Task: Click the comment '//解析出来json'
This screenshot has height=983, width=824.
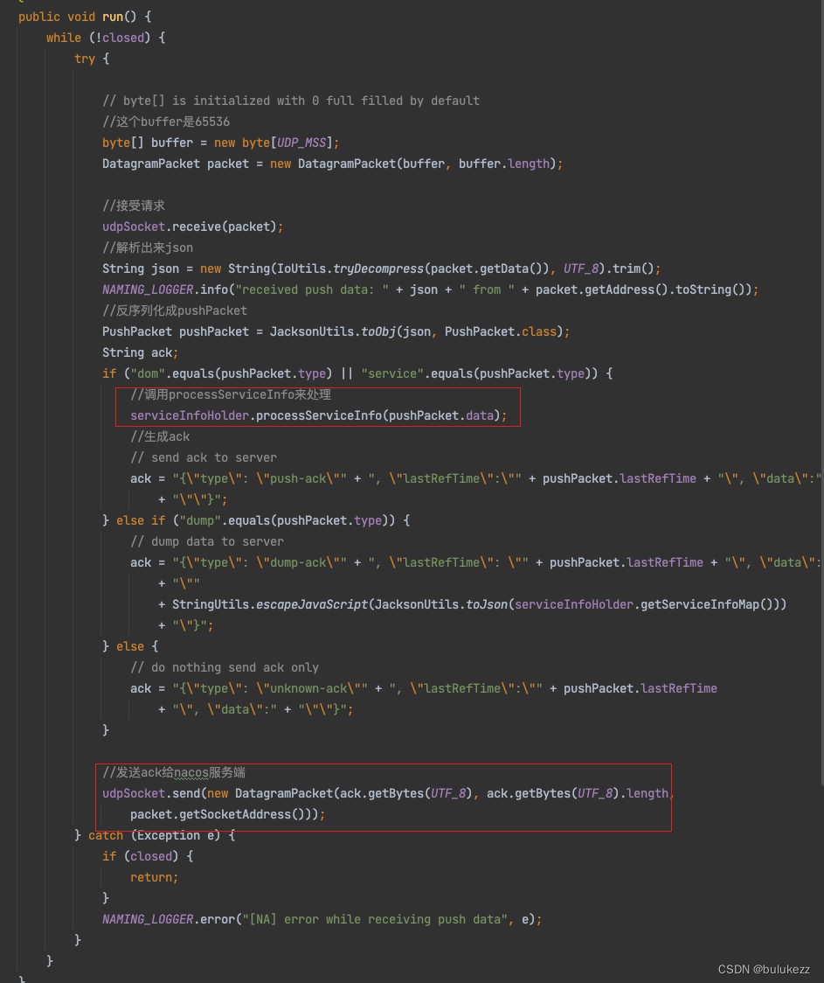Action: click(148, 247)
